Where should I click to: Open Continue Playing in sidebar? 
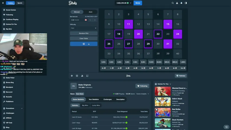pos(13,19)
